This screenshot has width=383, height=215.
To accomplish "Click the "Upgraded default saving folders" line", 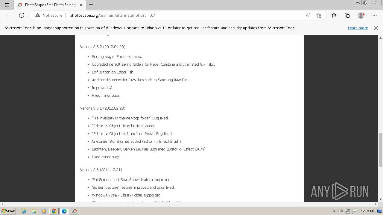I will pos(153,64).
